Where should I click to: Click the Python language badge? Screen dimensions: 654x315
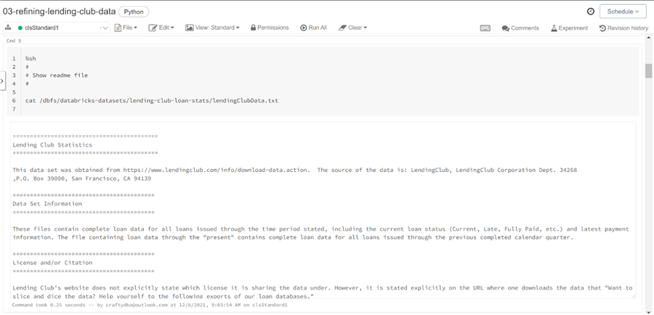[x=134, y=12]
